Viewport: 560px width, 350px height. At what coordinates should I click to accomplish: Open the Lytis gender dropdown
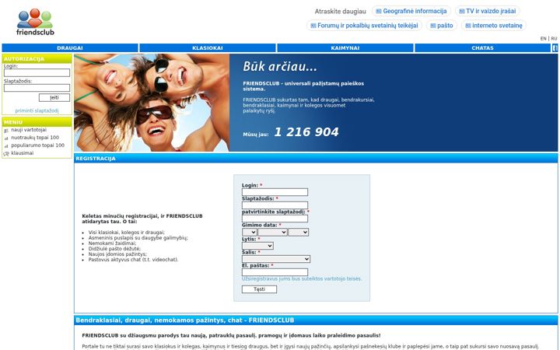[x=257, y=246]
